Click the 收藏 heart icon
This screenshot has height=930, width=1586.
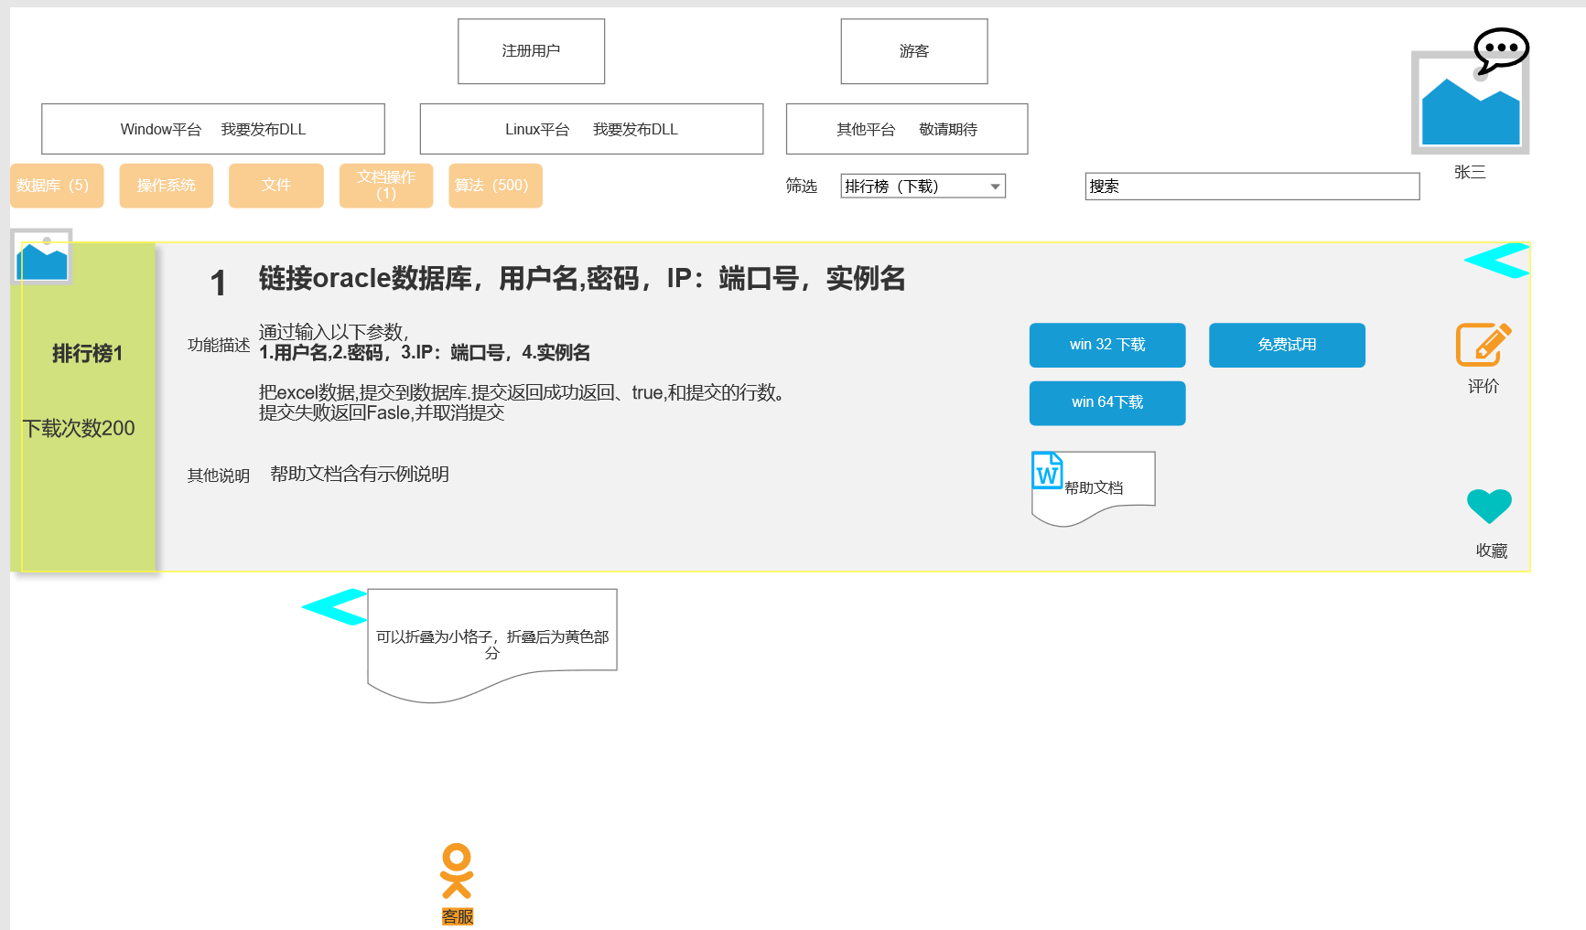[x=1489, y=506]
